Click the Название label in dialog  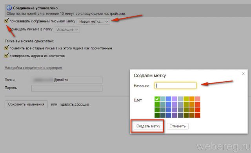click(142, 86)
